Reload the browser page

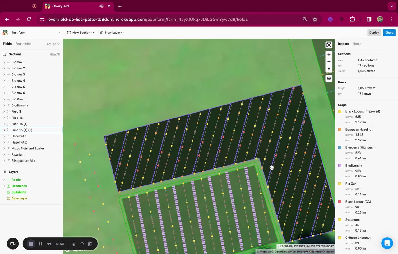pyautogui.click(x=29, y=19)
